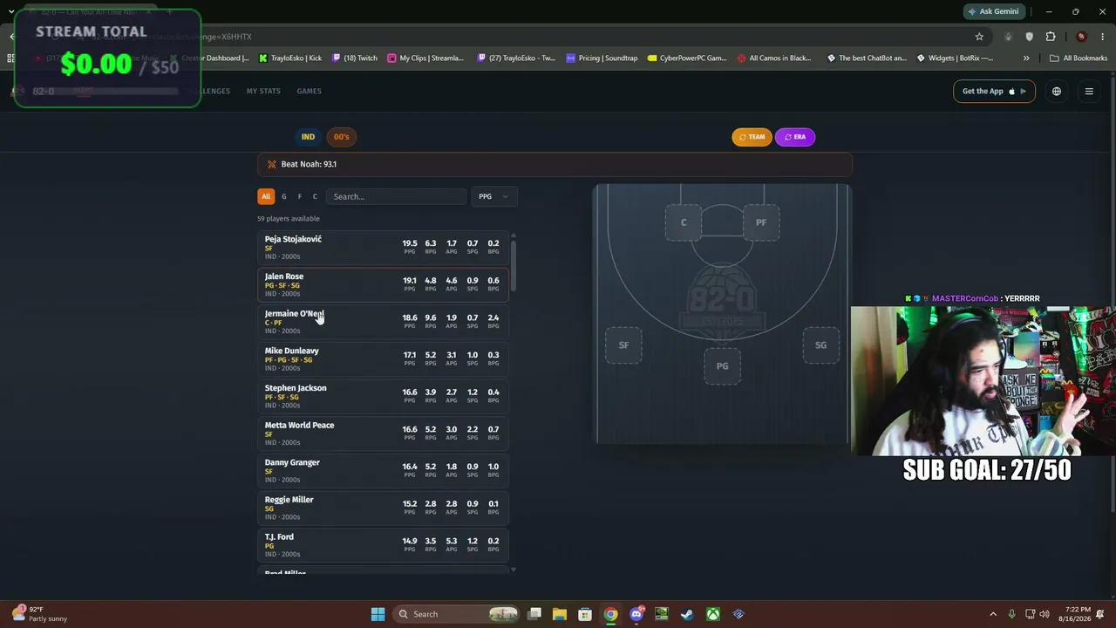
Task: Open the My Stats tab
Action: coord(263,91)
